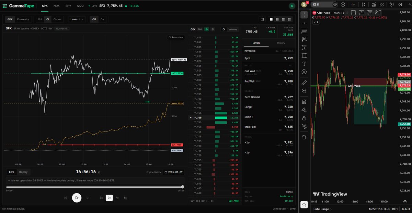Click the replay timeline slider handle
This screenshot has width=412, height=213.
point(183,187)
